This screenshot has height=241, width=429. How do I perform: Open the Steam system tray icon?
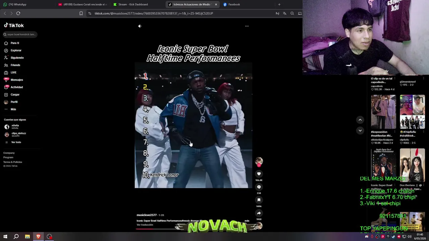click(x=393, y=237)
